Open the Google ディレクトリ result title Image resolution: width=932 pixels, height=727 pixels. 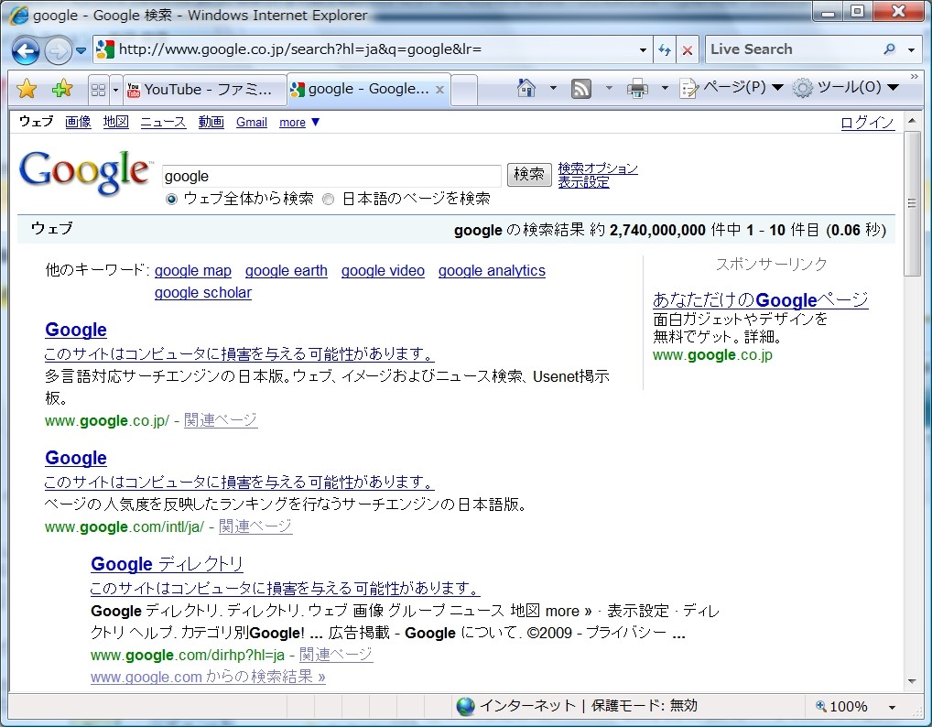point(167,564)
